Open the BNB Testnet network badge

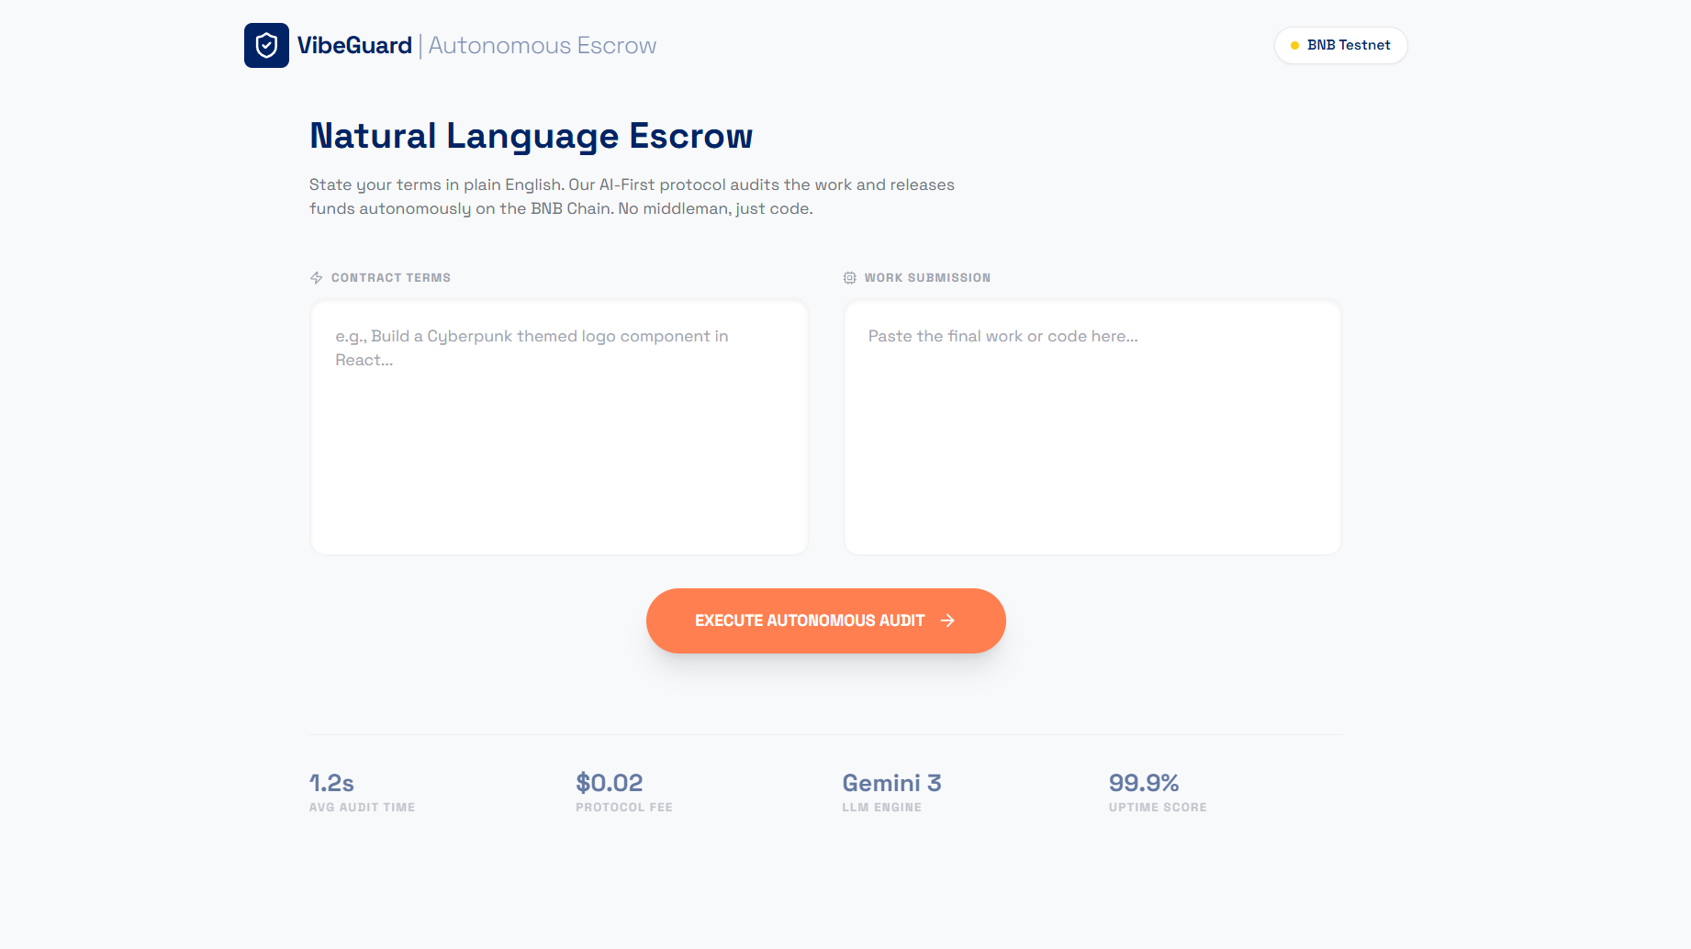click(x=1340, y=46)
